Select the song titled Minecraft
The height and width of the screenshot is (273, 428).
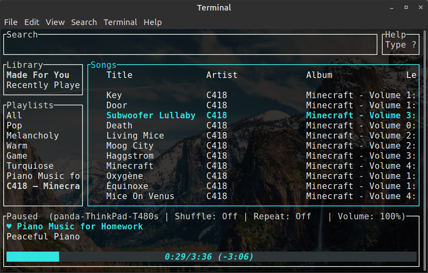(130, 166)
